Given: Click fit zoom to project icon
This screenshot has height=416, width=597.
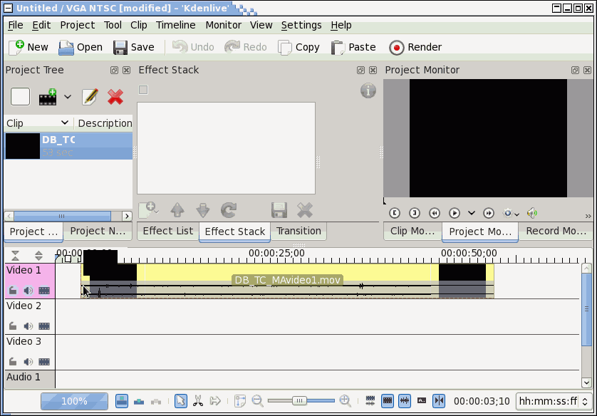Looking at the screenshot, I should click(x=240, y=401).
